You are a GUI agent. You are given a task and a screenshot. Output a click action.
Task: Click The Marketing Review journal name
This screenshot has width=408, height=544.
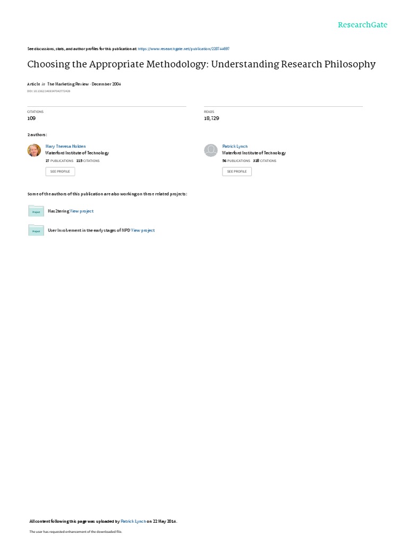click(68, 84)
